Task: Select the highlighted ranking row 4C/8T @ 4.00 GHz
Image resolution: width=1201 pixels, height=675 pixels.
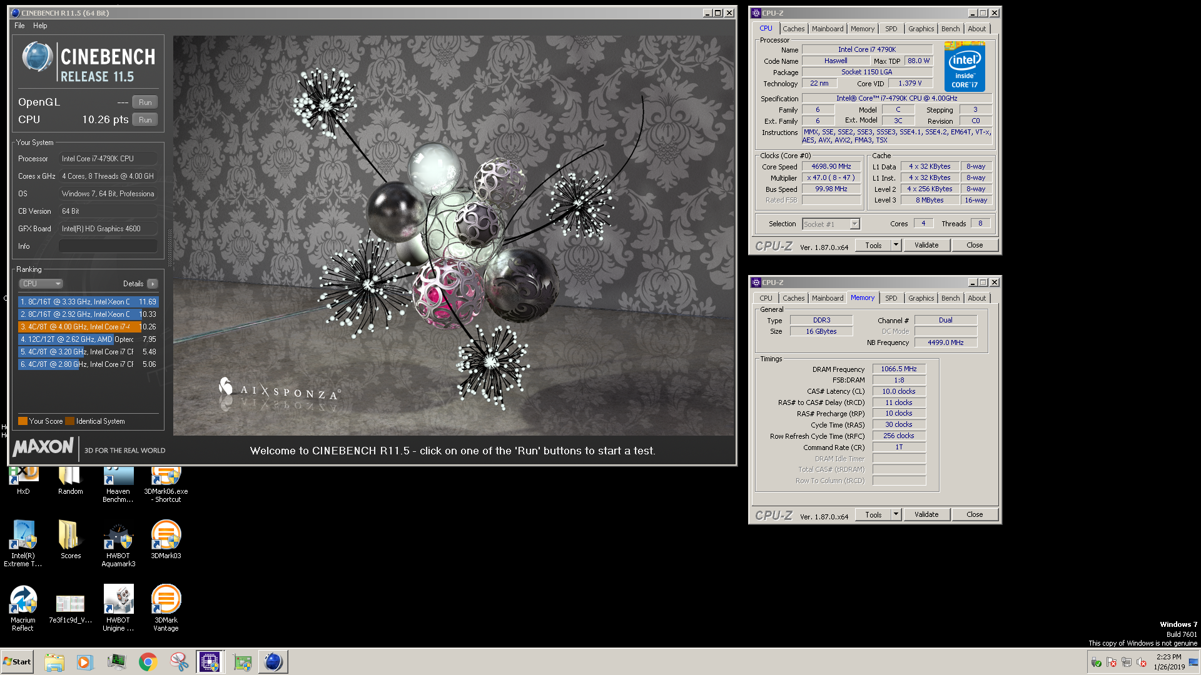Action: [x=88, y=327]
